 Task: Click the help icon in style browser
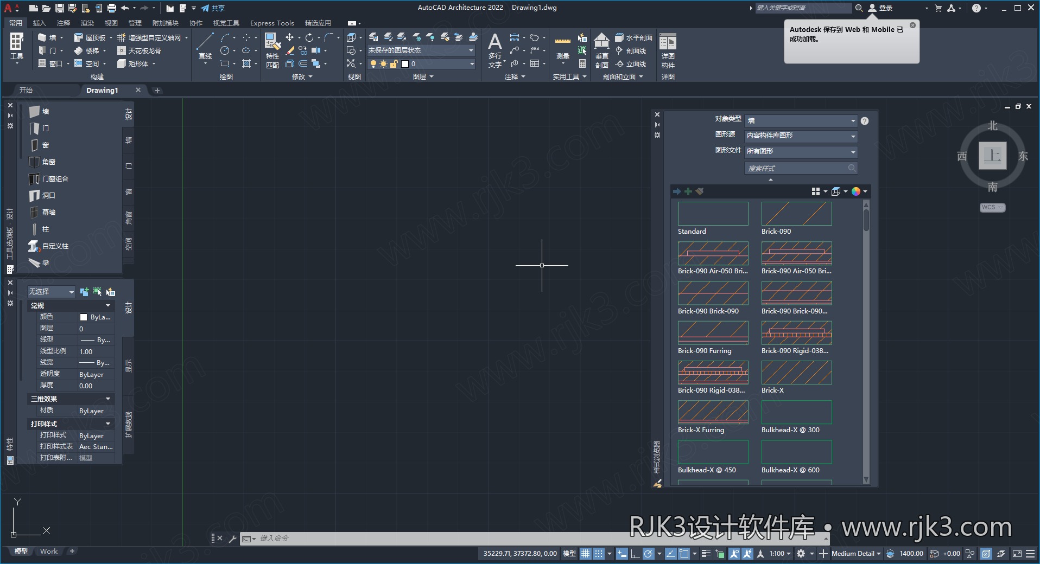[x=865, y=121]
